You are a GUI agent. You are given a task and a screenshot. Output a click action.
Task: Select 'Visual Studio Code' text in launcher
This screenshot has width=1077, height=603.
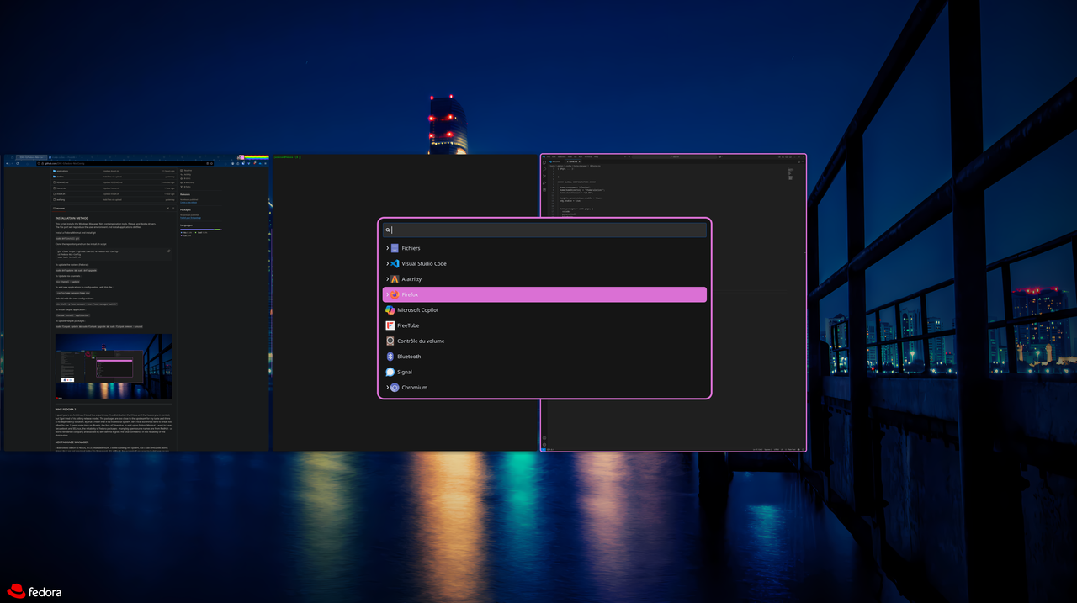(424, 263)
